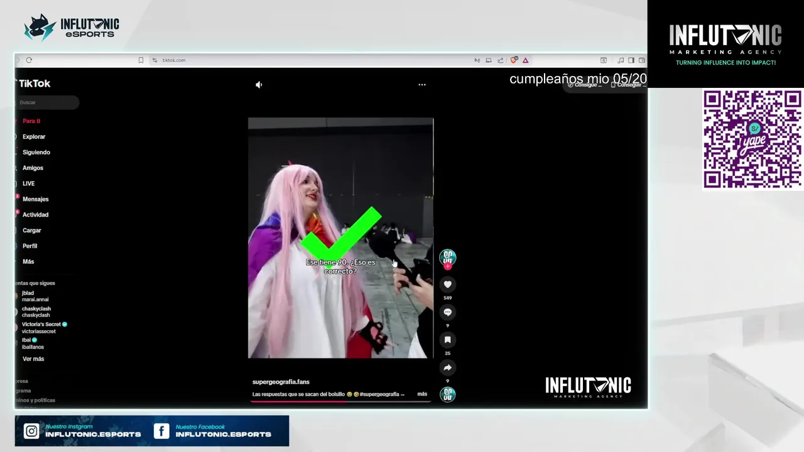Expand Más menu in sidebar
The height and width of the screenshot is (452, 804).
(28, 261)
